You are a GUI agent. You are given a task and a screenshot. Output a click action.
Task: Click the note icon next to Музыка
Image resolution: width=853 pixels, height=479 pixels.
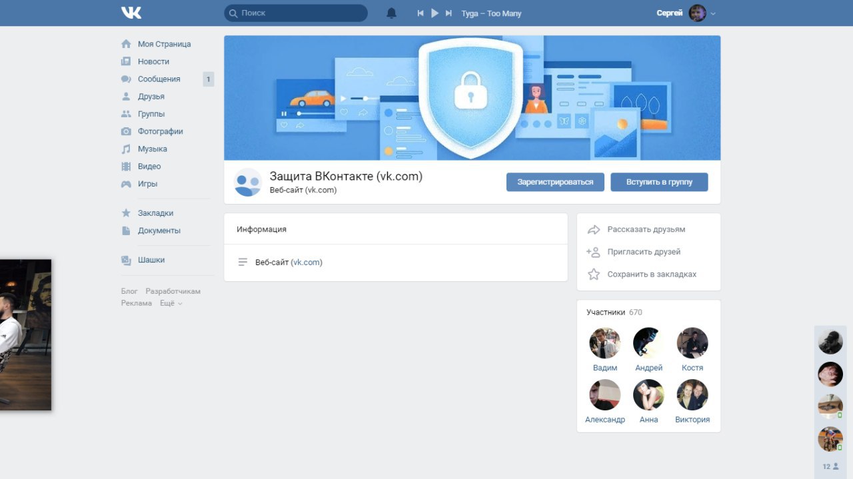coord(126,149)
